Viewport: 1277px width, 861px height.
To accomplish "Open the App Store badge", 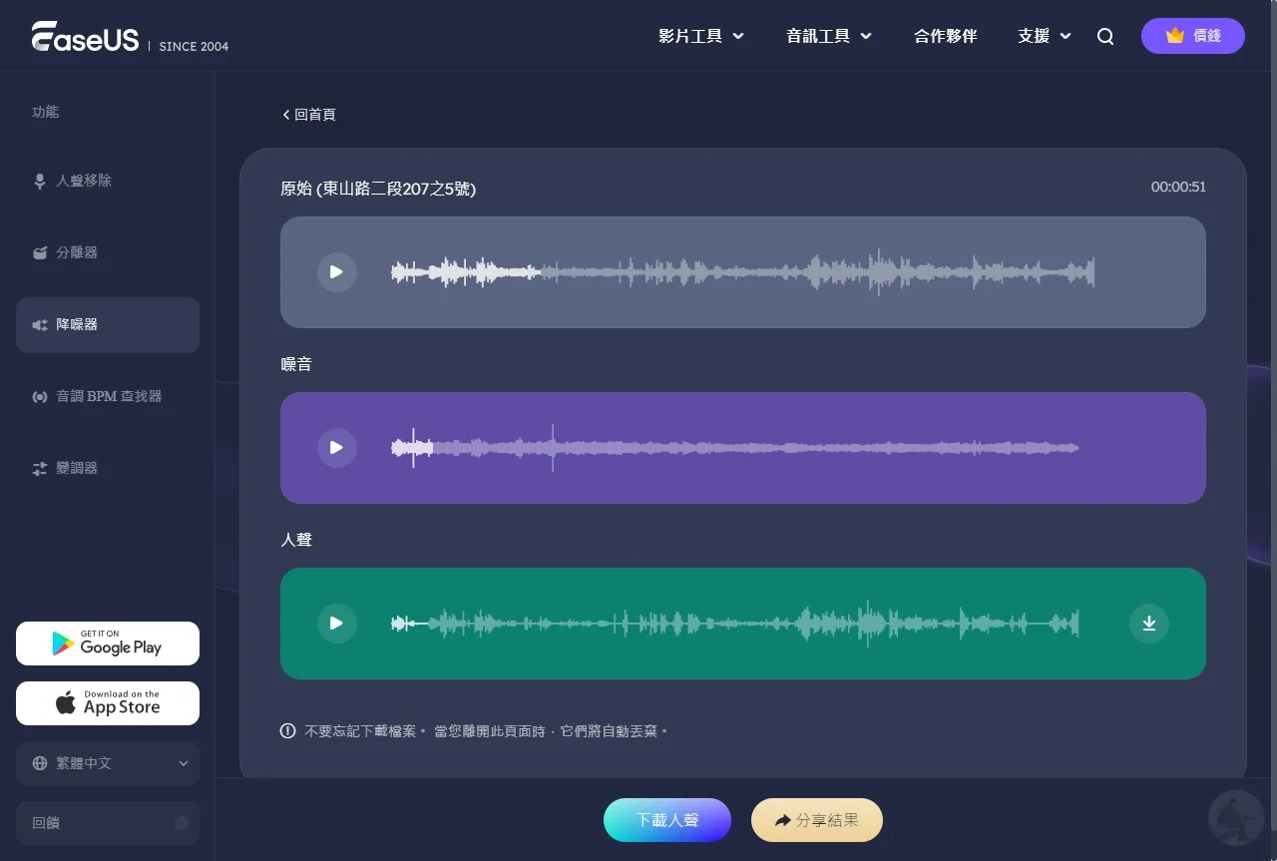I will click(108, 703).
